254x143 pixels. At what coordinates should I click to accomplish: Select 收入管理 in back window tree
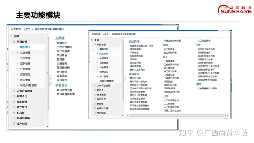(25, 80)
